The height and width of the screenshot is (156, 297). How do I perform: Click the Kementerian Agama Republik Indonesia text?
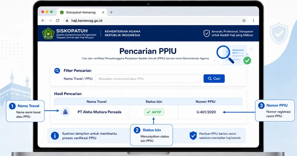click(123, 33)
